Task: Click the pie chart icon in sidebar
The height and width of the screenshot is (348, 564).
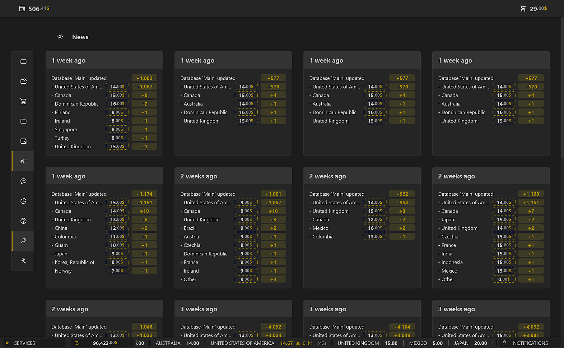Action: point(23,201)
